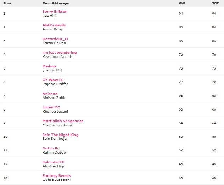This screenshot has height=185, width=224.
Task: Open the Datoo Fc team link
Action: point(51,148)
